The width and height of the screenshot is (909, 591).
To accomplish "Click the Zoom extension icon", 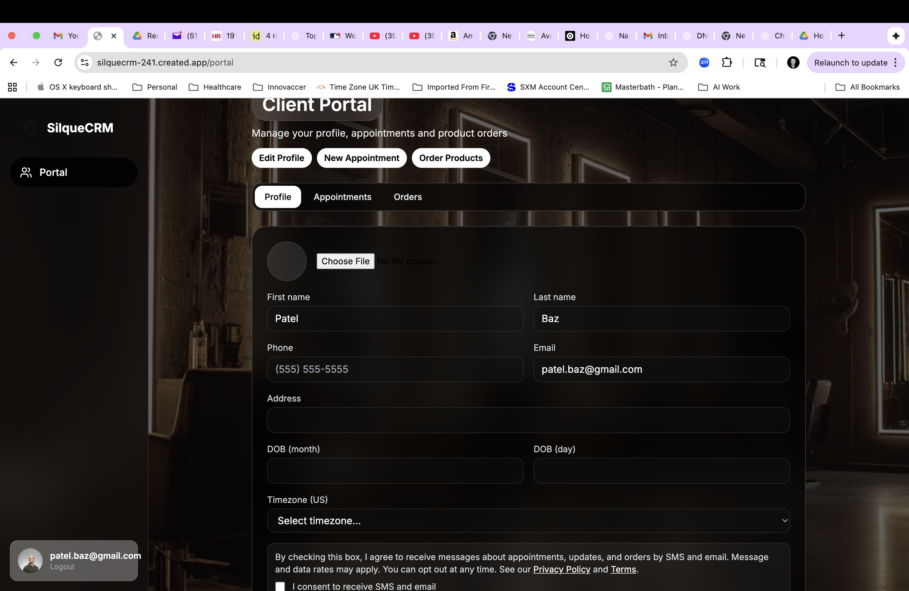I will tap(704, 63).
